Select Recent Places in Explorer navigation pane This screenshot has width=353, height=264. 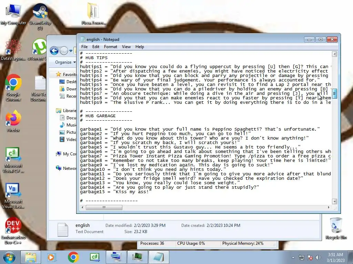tap(68, 96)
